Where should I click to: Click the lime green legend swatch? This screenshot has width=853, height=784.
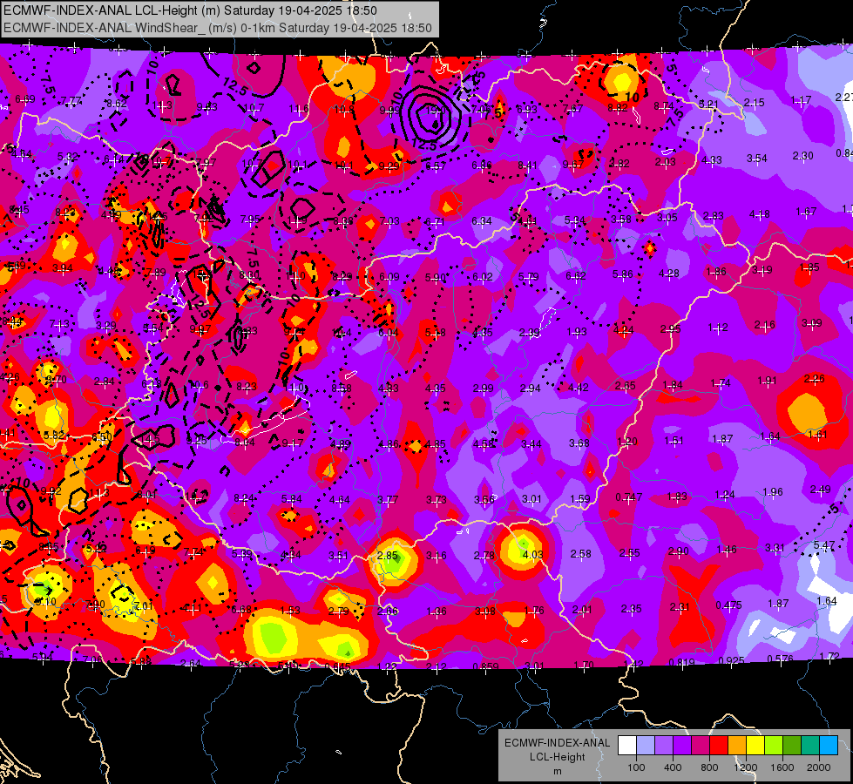click(773, 745)
